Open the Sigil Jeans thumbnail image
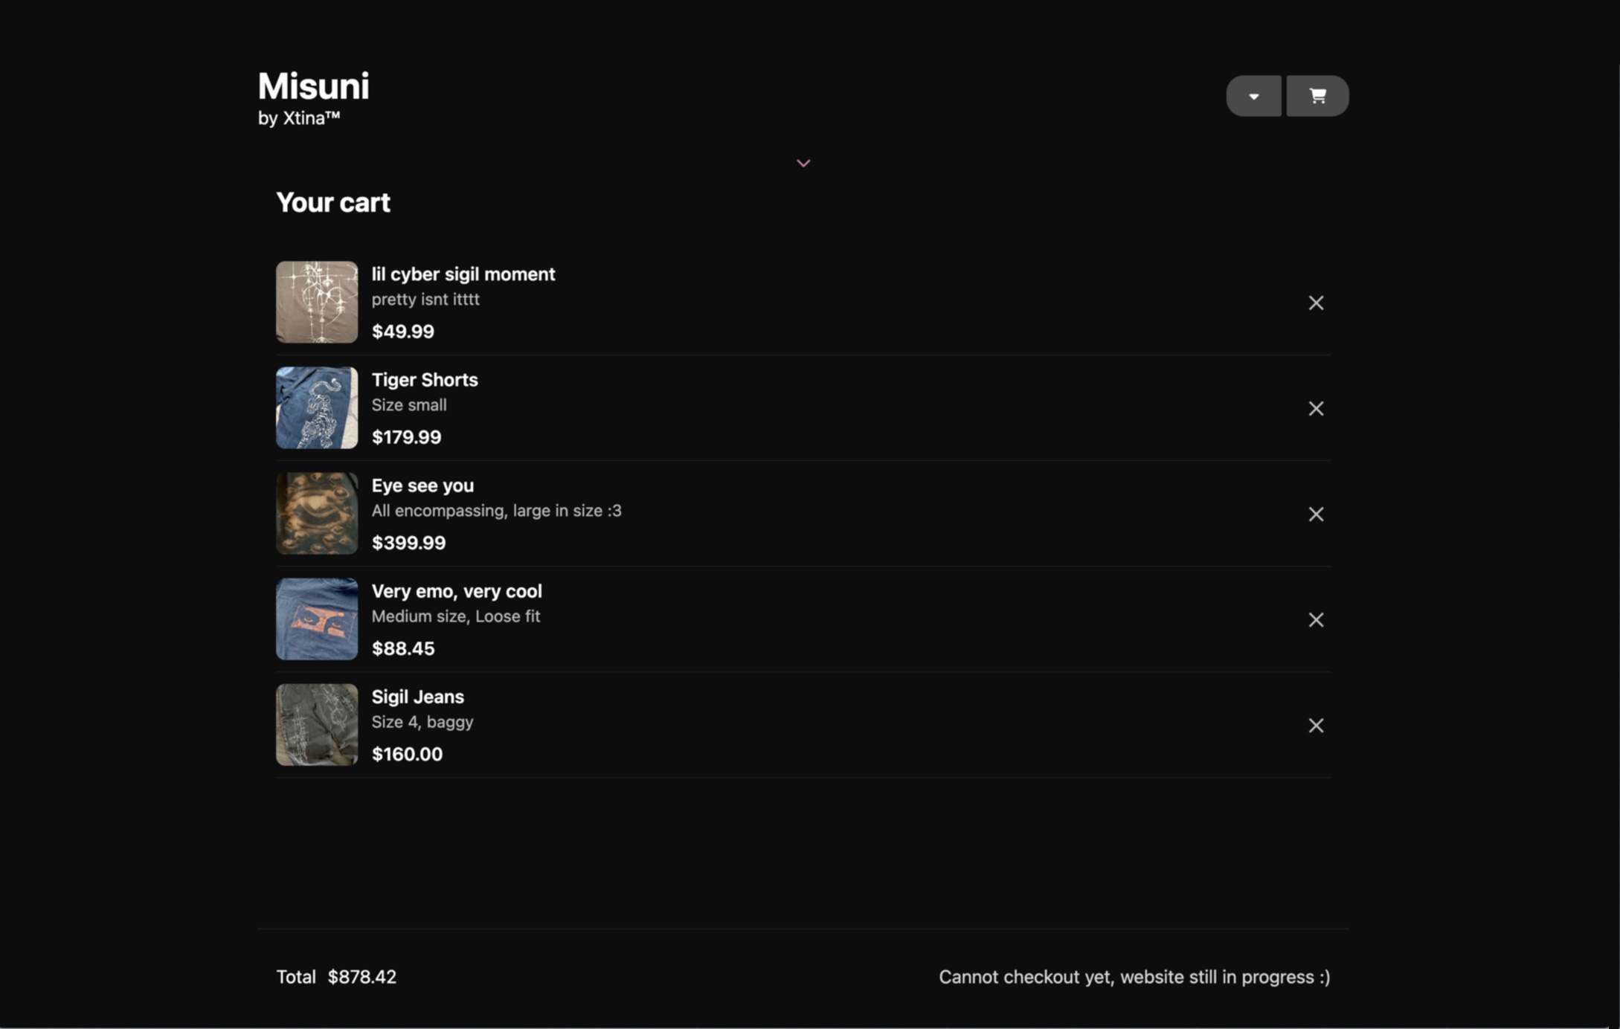Image resolution: width=1620 pixels, height=1029 pixels. point(317,724)
